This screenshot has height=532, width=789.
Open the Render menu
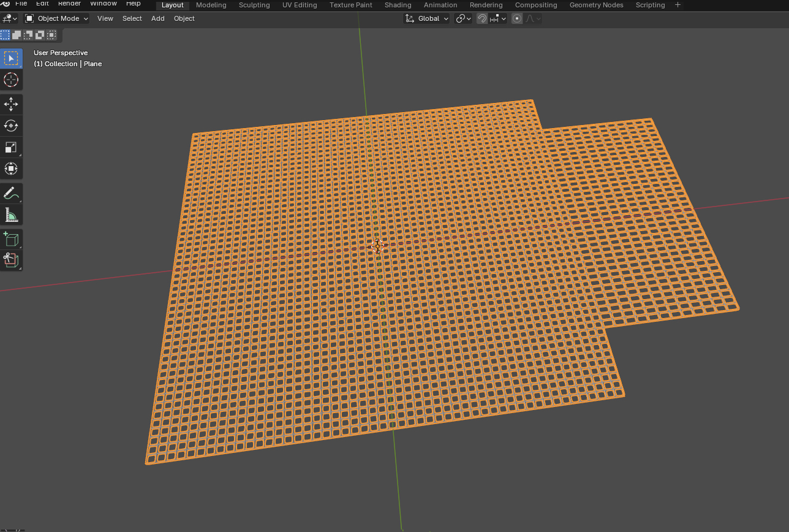click(x=69, y=4)
